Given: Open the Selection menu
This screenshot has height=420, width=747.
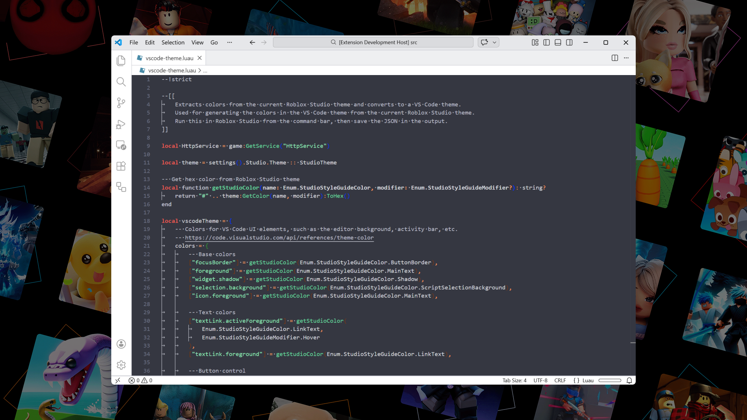Looking at the screenshot, I should pyautogui.click(x=173, y=42).
